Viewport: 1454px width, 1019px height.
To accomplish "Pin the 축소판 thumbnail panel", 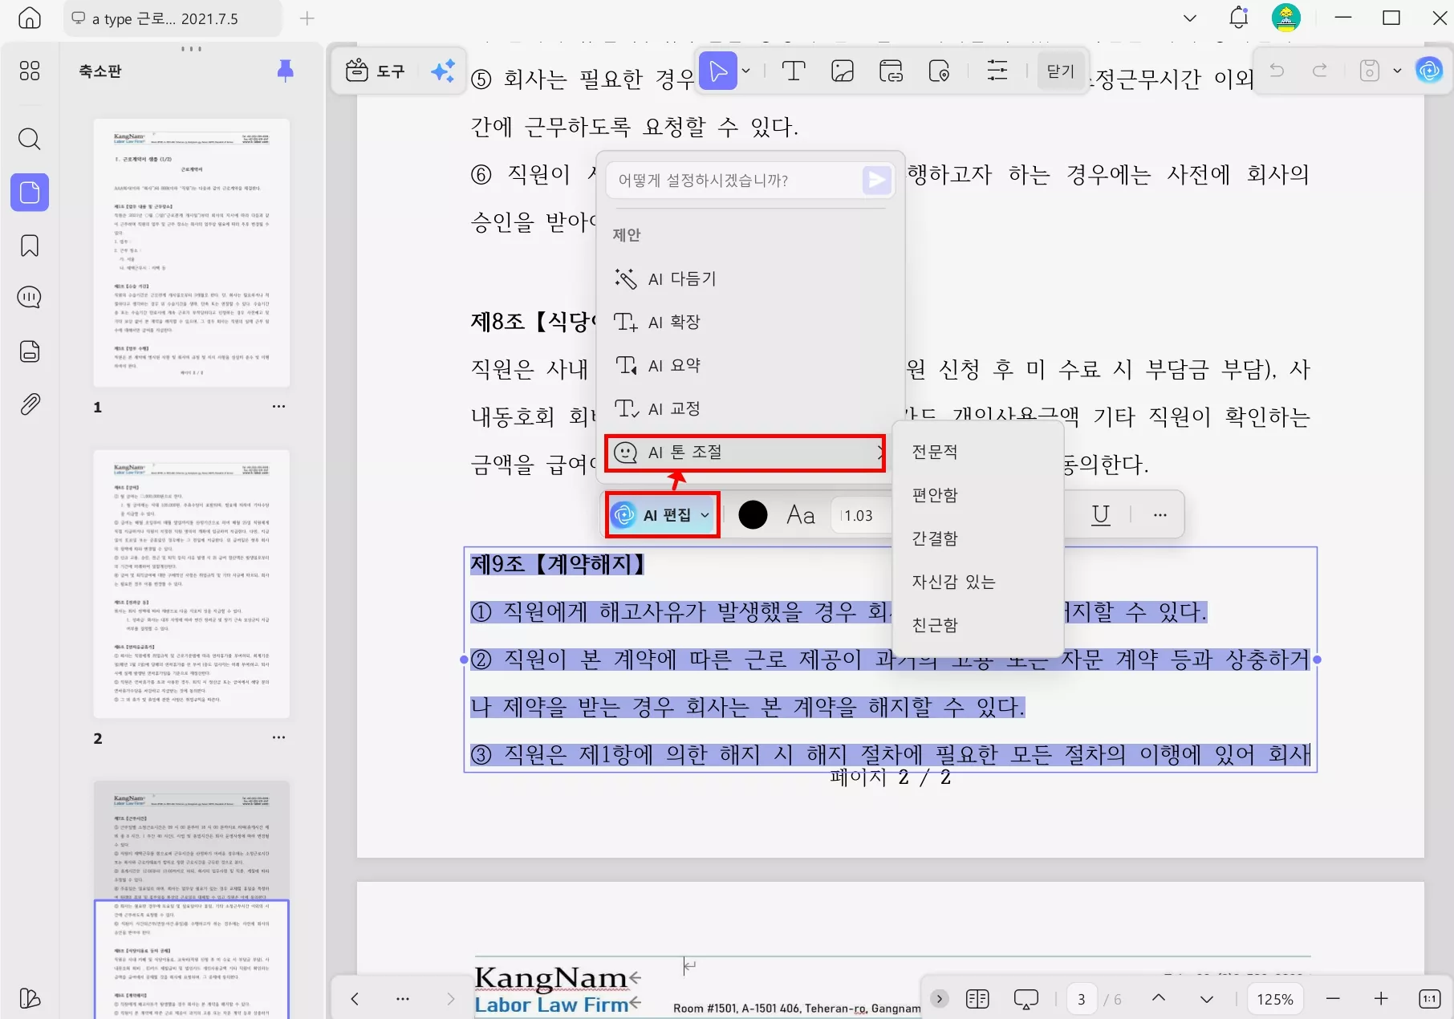I will click(x=286, y=71).
